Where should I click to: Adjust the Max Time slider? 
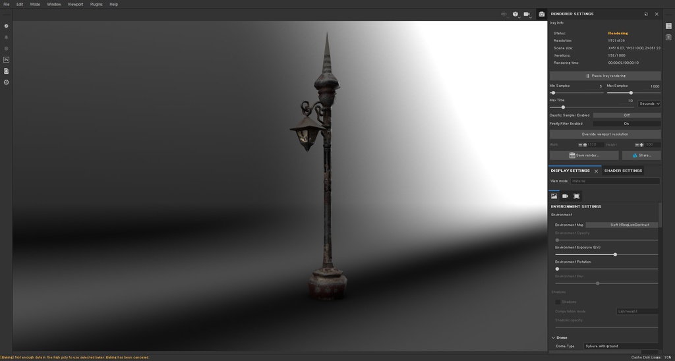coord(592,107)
